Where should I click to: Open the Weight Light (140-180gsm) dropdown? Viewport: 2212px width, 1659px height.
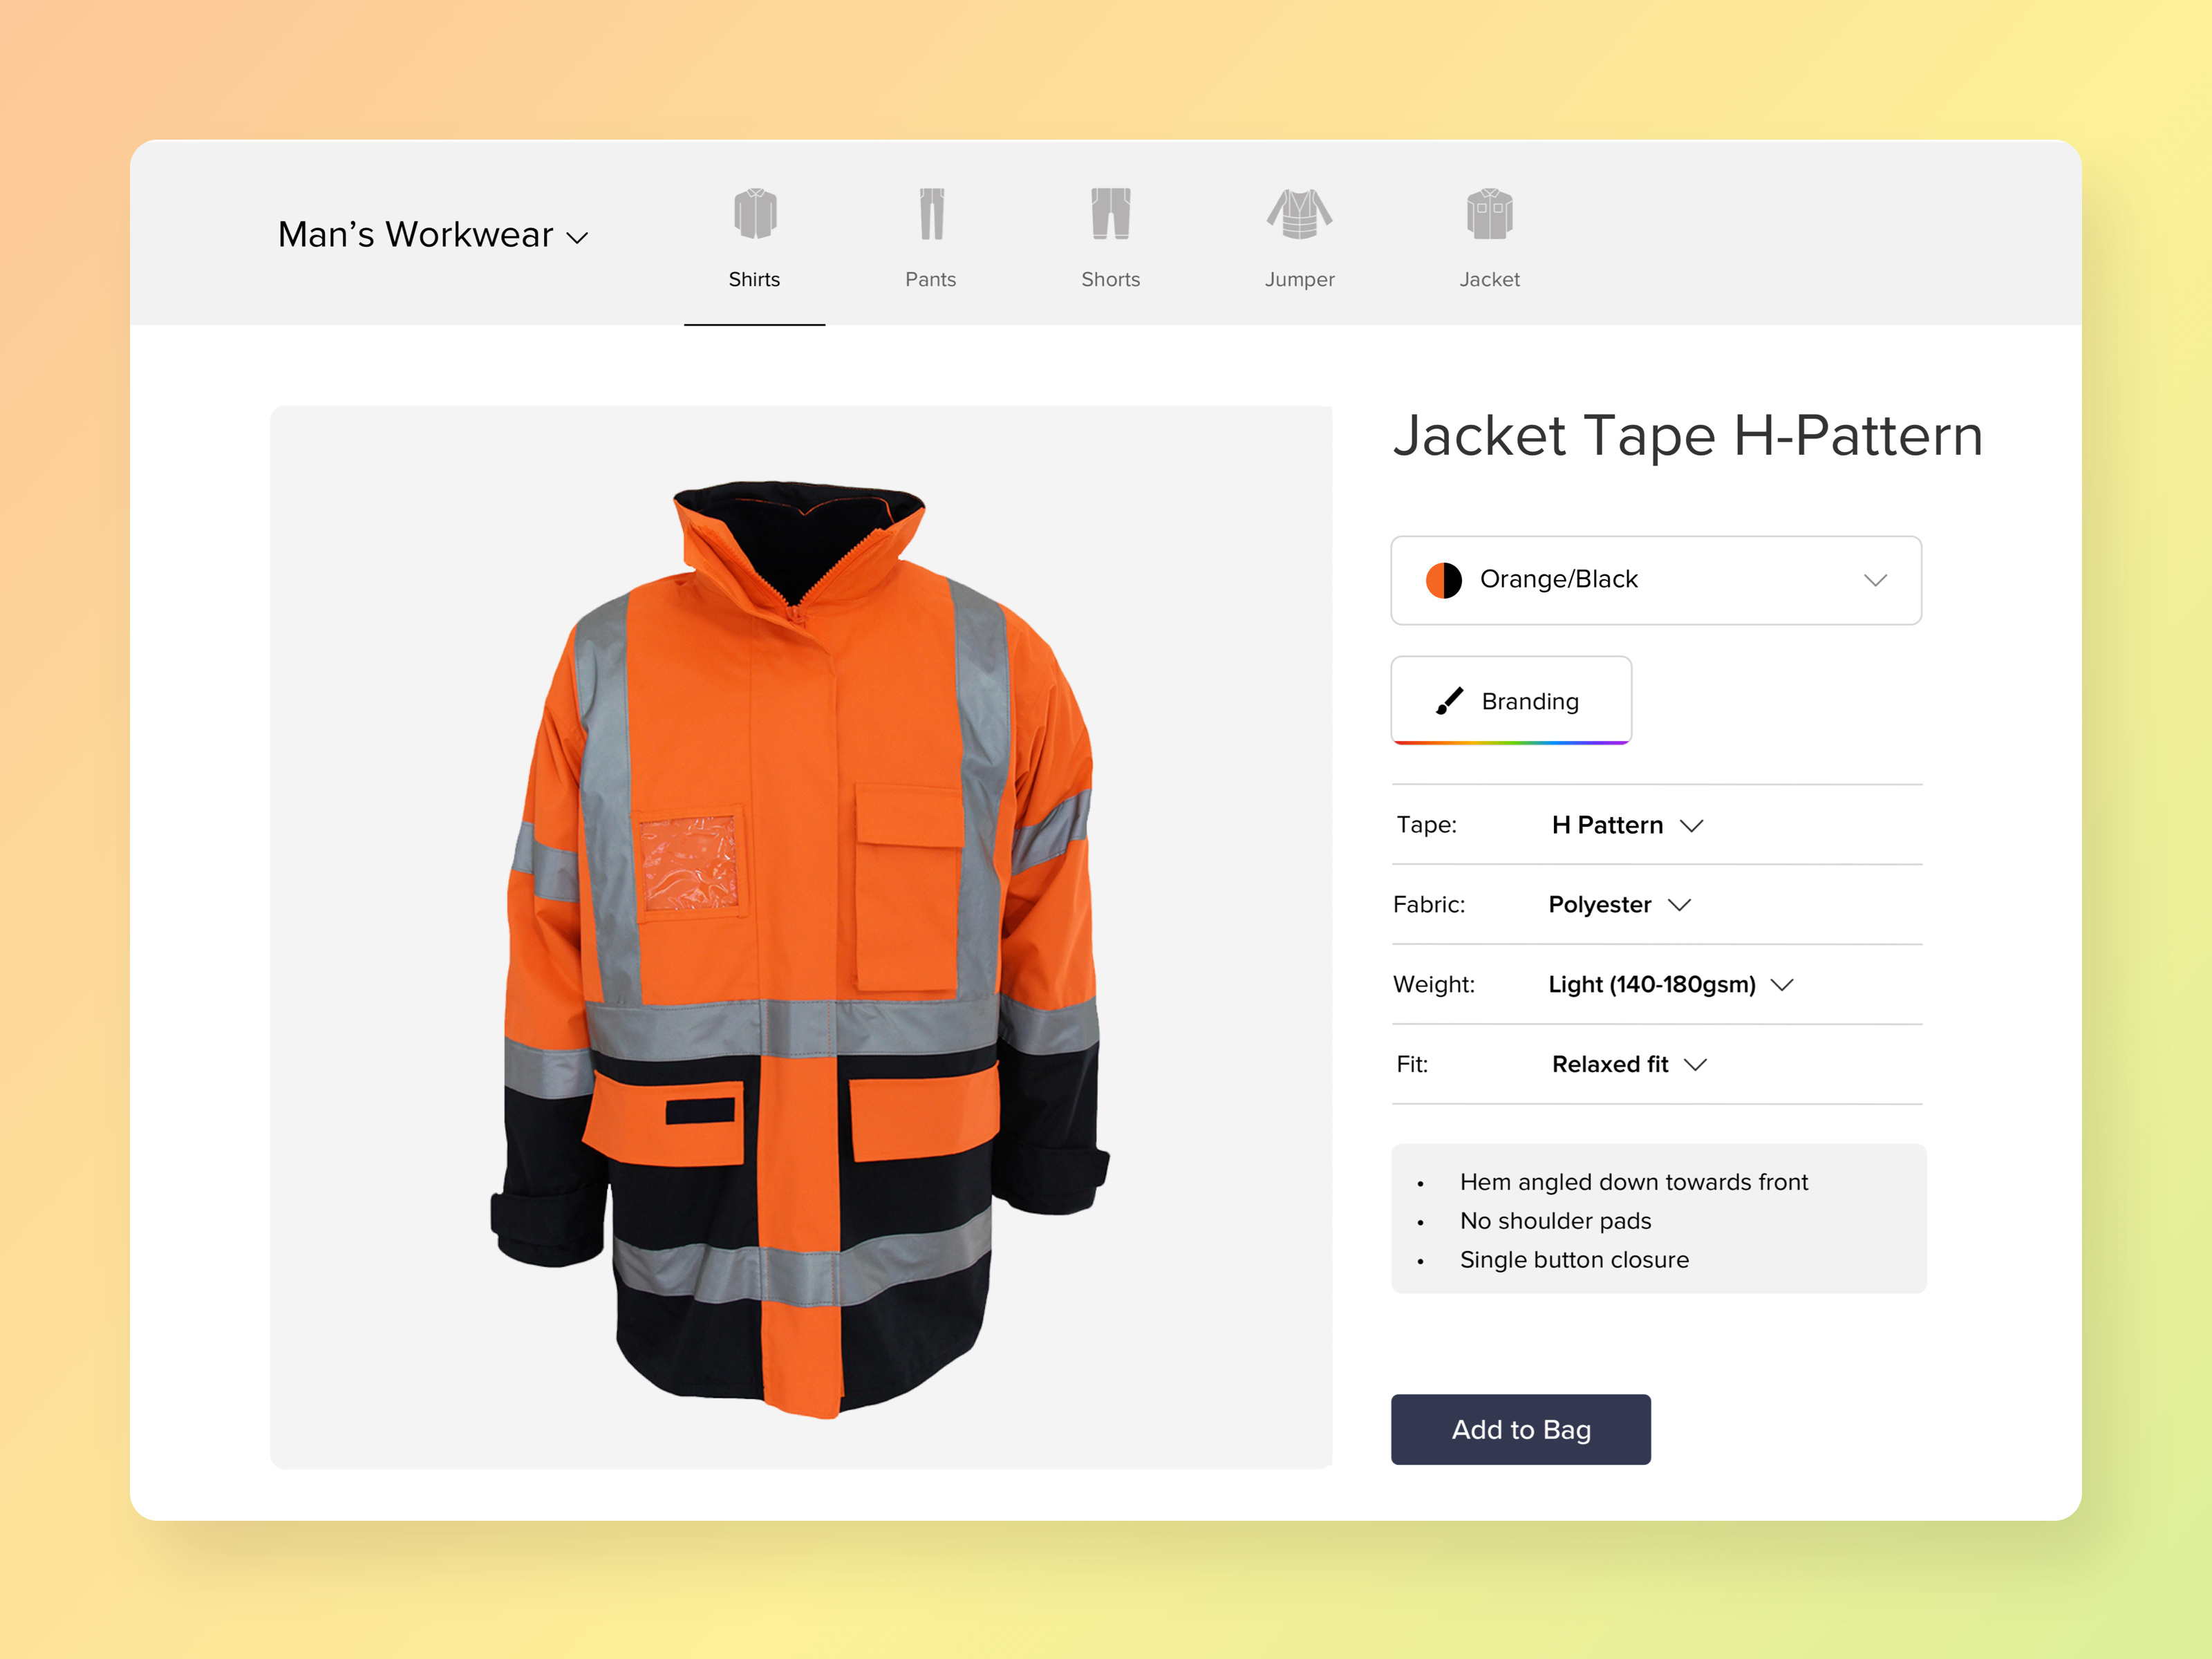(x=1784, y=985)
